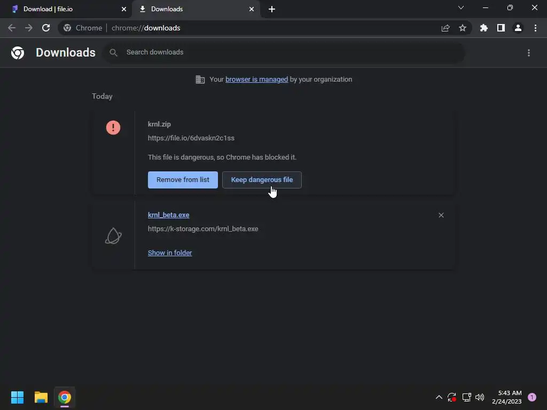This screenshot has width=547, height=410.
Task: Switch to the Download | file.io tab
Action: [66, 9]
